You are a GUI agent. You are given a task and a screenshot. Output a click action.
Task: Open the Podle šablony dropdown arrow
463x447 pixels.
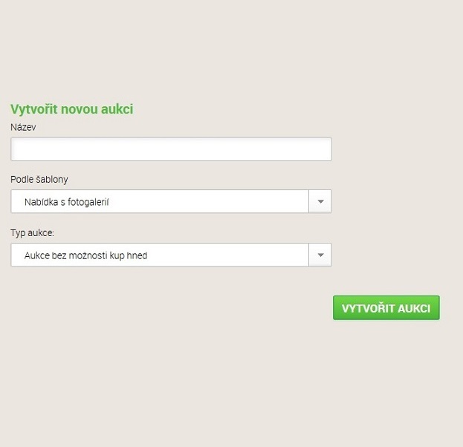pos(320,201)
